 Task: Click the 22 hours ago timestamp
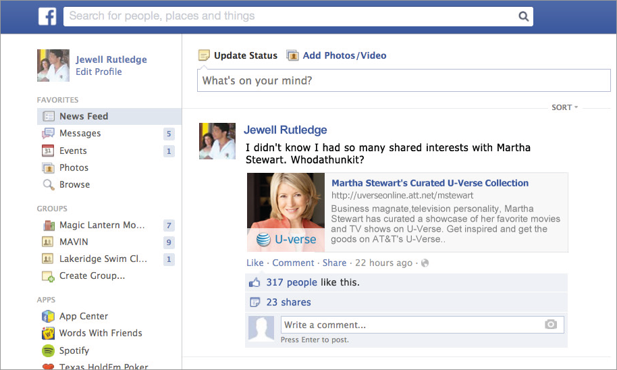383,263
